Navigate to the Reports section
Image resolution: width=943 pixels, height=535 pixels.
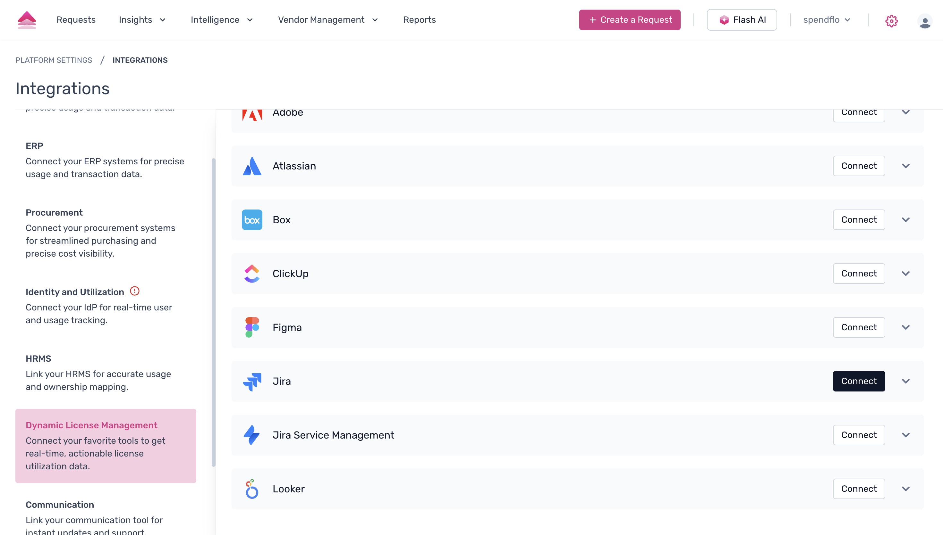pyautogui.click(x=419, y=20)
